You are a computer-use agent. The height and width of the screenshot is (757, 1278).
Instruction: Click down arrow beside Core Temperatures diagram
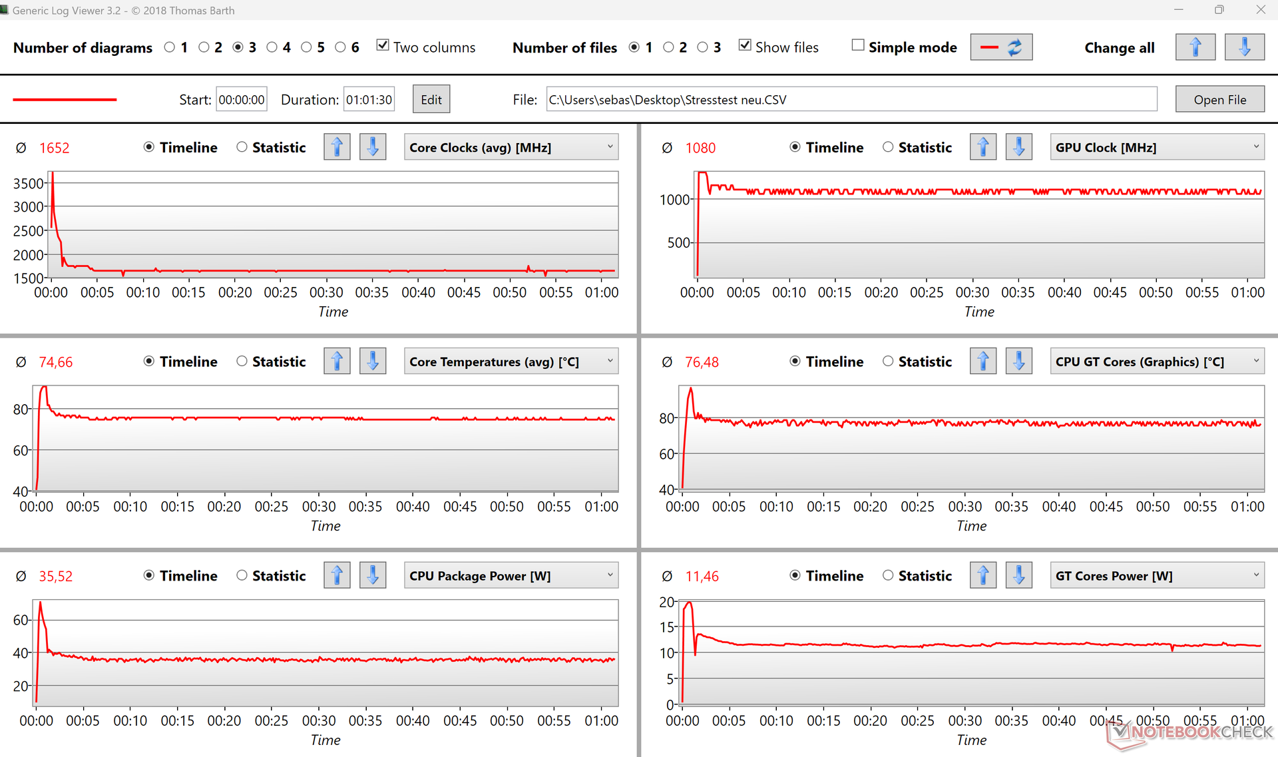click(373, 362)
